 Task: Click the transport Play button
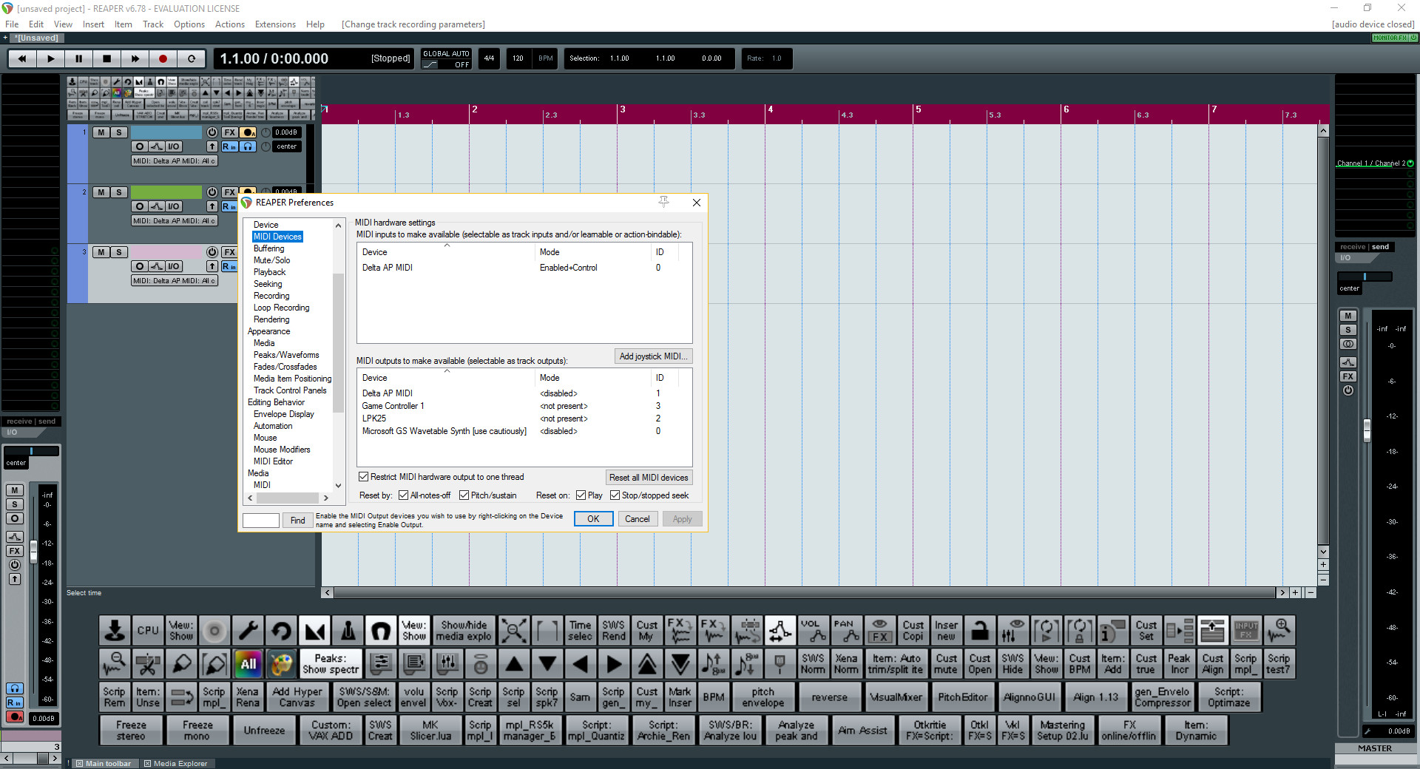[50, 58]
